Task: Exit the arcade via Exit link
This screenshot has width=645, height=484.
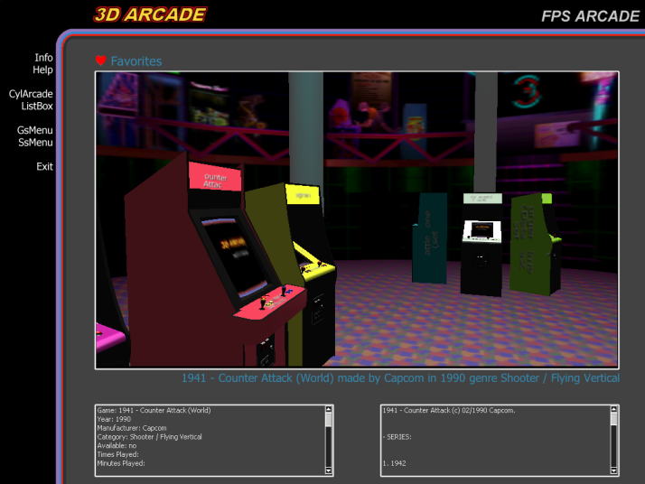Action: pos(44,167)
